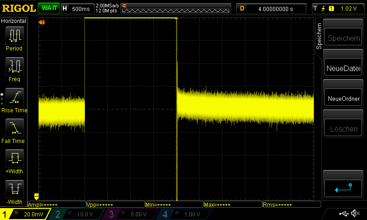The width and height of the screenshot is (367, 220).
Task: Toggle the speaker mute icon
Action: coord(355,214)
